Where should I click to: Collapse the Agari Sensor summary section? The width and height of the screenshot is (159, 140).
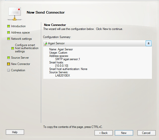[x=148, y=43]
